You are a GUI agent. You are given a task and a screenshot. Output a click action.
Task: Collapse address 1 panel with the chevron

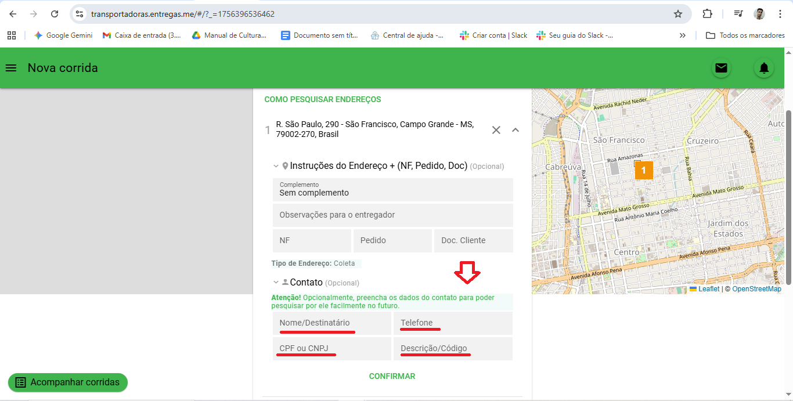[516, 130]
